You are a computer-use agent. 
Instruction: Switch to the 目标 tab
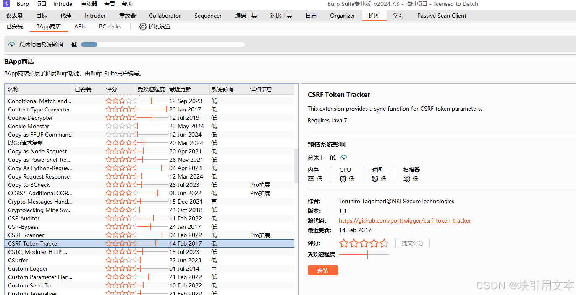[42, 16]
